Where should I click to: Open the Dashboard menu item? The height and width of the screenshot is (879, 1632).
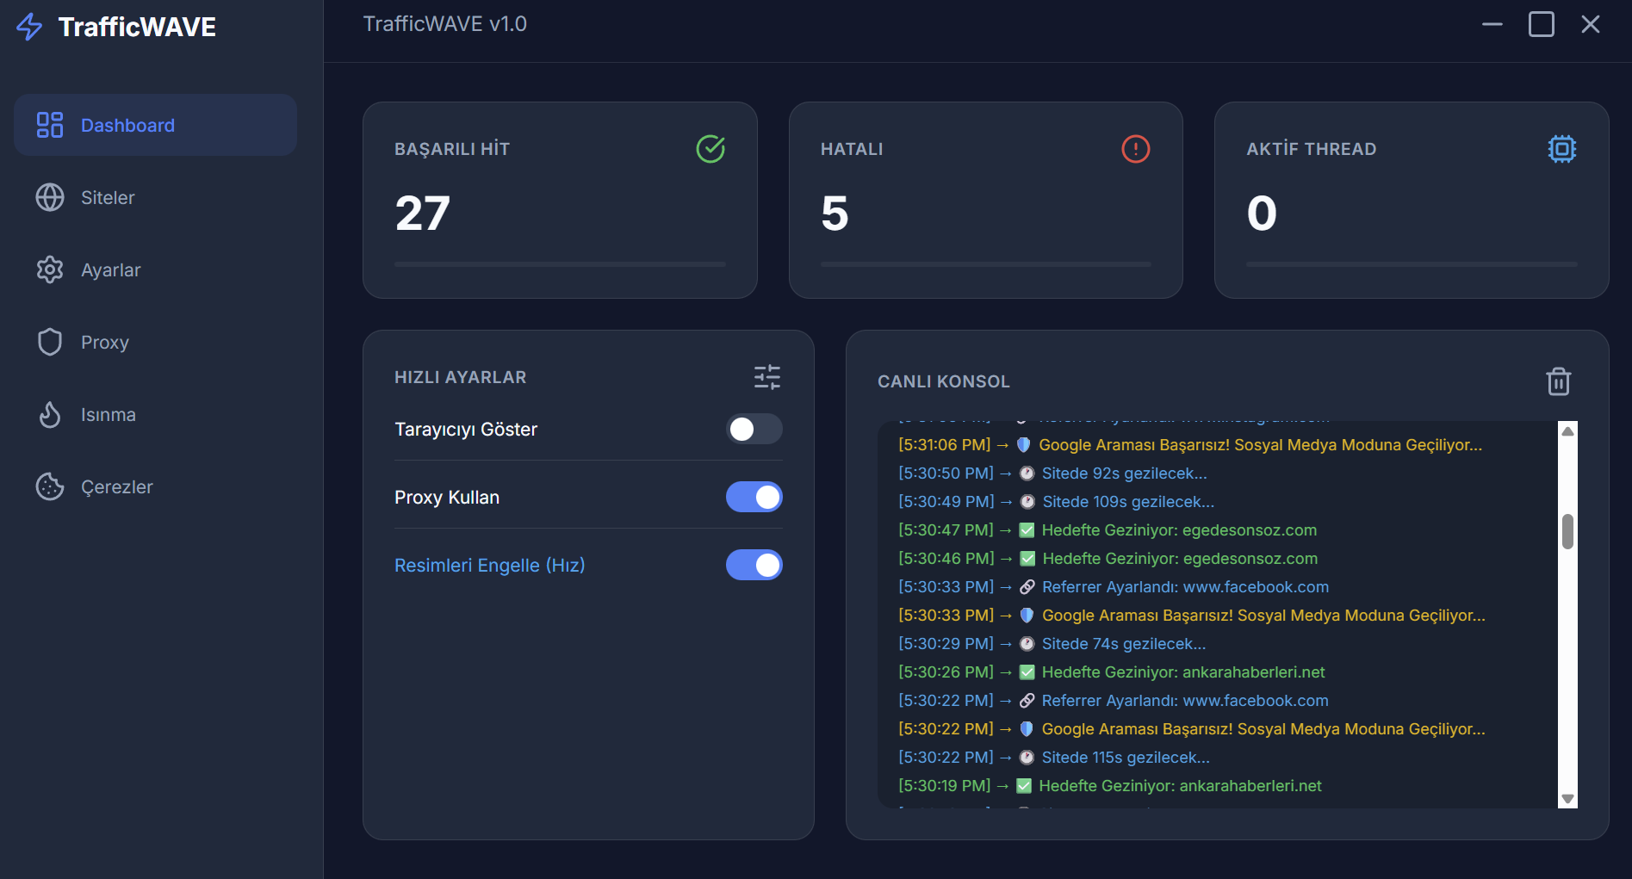tap(156, 125)
